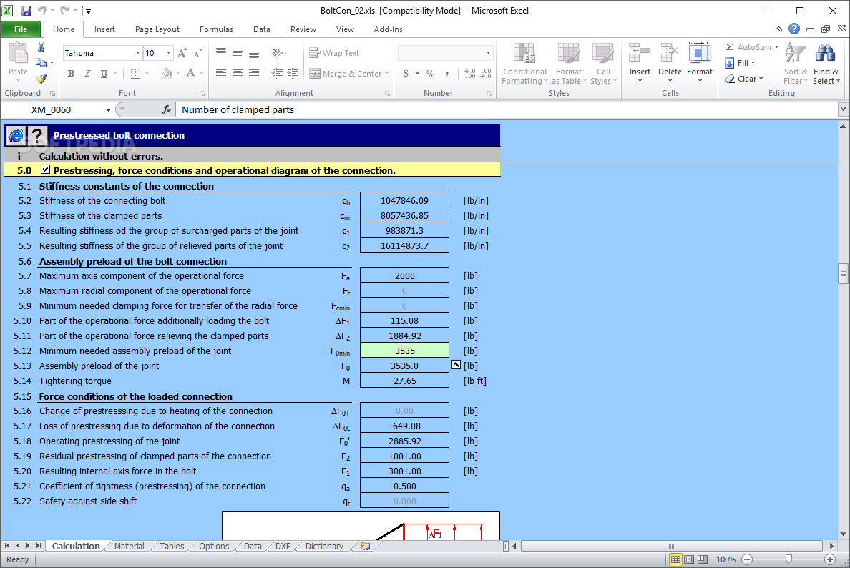The height and width of the screenshot is (568, 850).
Task: Open the Merge & Center dropdown arrow
Action: (387, 73)
